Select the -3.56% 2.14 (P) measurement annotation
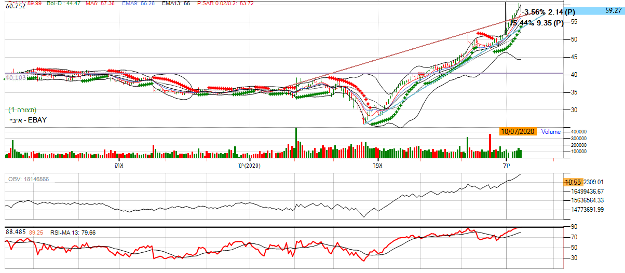625x273 pixels. [x=549, y=12]
